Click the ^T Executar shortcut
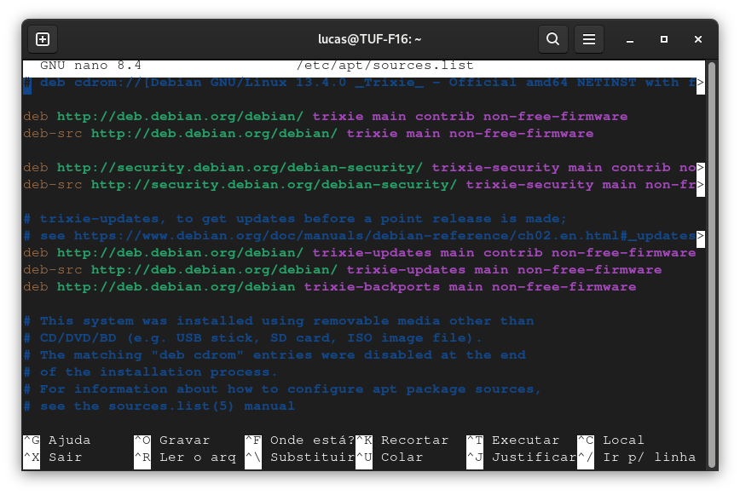Screen dimensions: 740x495 coord(512,440)
